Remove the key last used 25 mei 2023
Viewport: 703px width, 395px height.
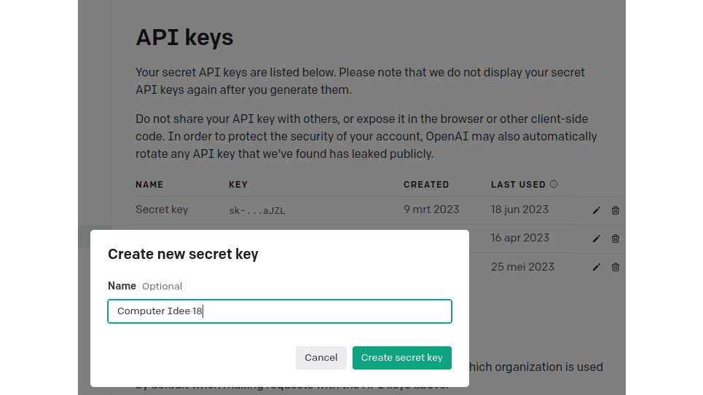616,267
